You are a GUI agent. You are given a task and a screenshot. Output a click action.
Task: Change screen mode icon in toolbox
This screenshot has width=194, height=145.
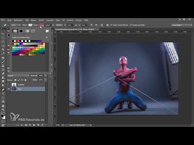[3, 125]
